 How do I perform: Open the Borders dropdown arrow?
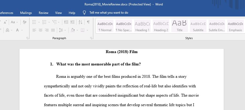click(87, 30)
